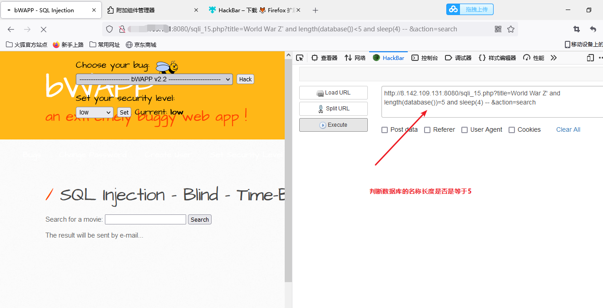This screenshot has width=603, height=308.
Task: Open the 控制台 console tab
Action: click(x=425, y=58)
